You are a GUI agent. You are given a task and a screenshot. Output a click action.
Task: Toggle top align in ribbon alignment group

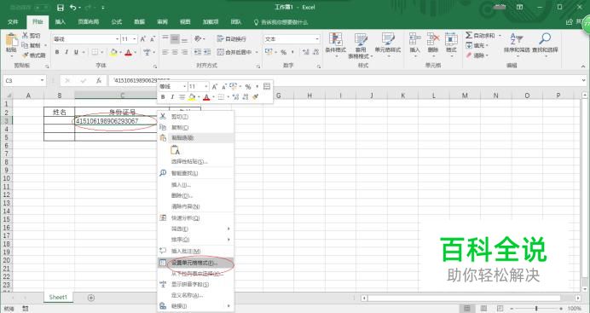(x=165, y=38)
